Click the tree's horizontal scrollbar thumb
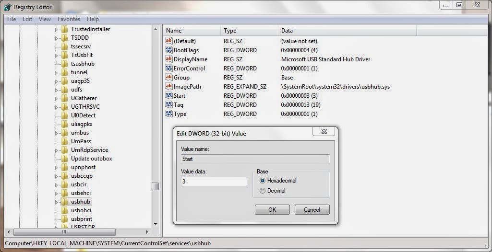The width and height of the screenshot is (492, 252). 65,232
